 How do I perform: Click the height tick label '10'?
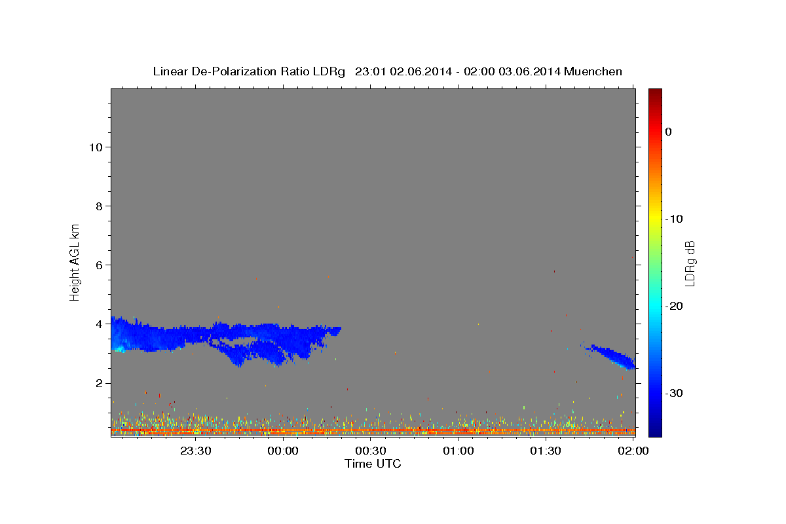pyautogui.click(x=95, y=147)
